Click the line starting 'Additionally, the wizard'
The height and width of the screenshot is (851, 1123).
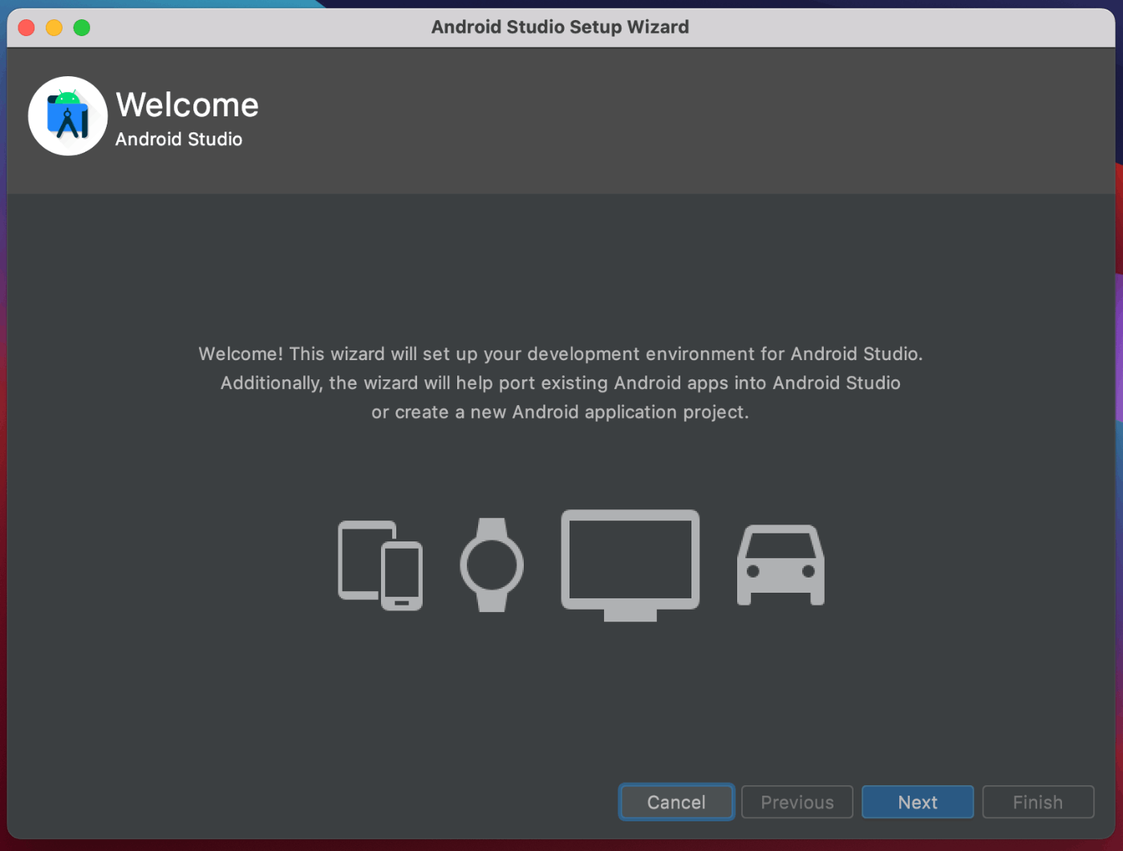tap(561, 383)
